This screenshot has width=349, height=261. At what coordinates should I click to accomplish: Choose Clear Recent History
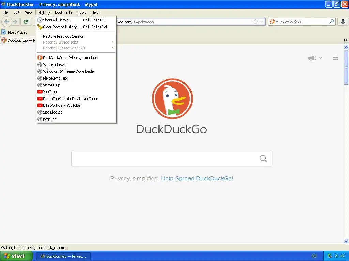coord(76,27)
